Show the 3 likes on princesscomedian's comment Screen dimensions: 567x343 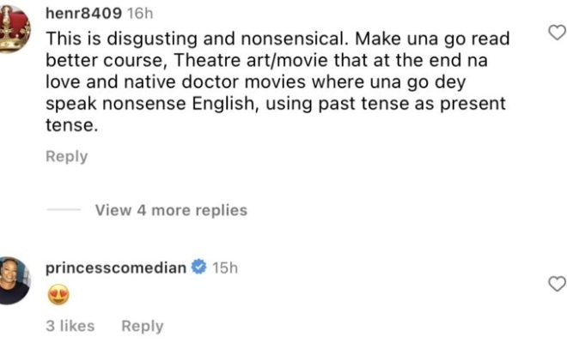(x=70, y=326)
